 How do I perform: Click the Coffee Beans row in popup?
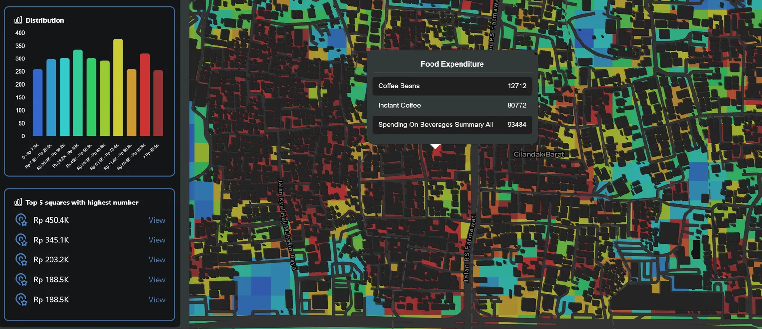click(452, 86)
